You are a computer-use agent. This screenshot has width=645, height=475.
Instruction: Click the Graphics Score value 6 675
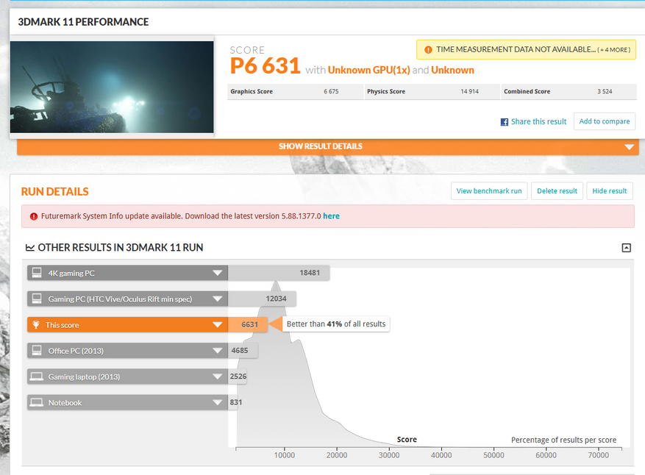(x=331, y=91)
